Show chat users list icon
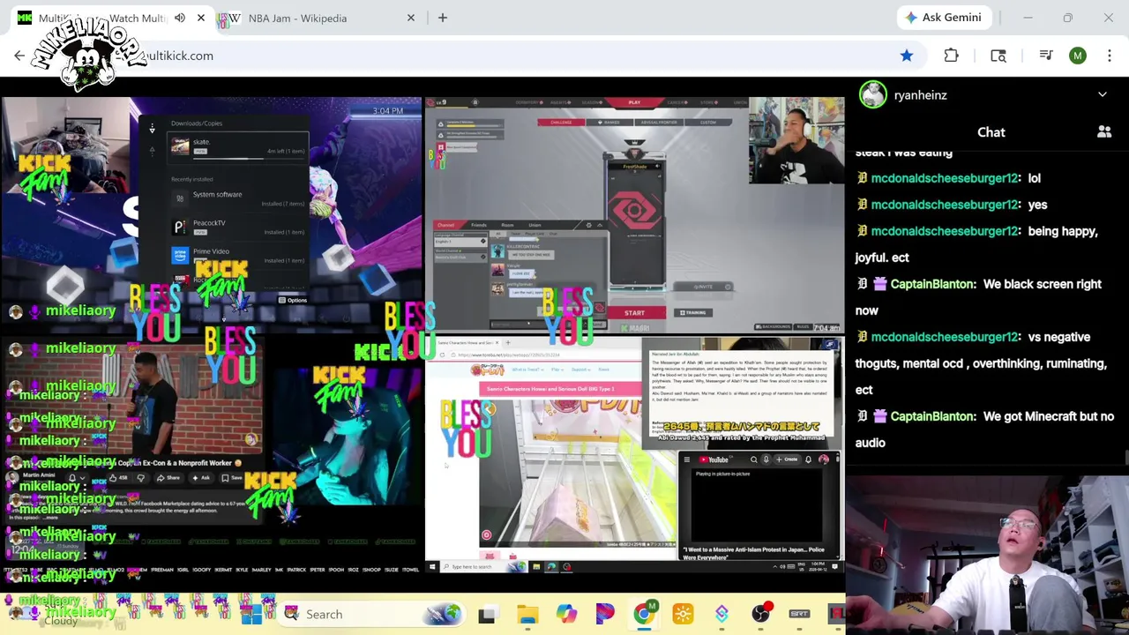This screenshot has height=635, width=1129. pos(1104,132)
